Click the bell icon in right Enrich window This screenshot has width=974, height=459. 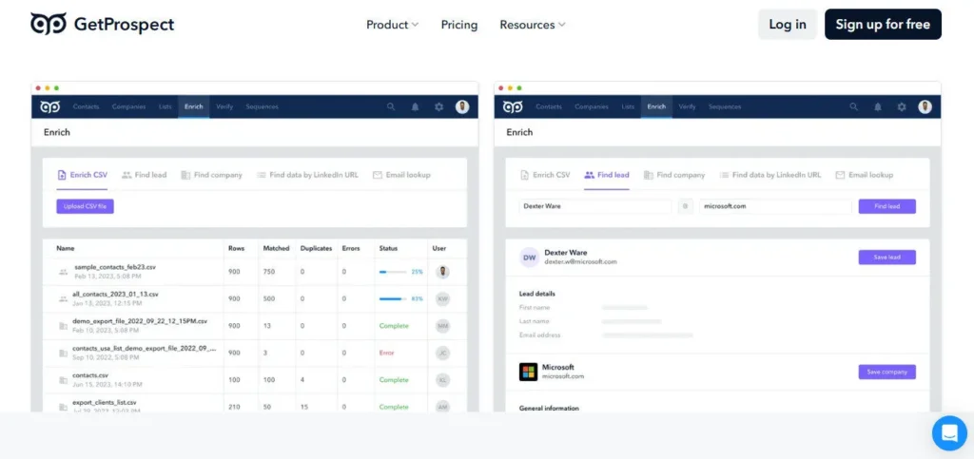(878, 106)
